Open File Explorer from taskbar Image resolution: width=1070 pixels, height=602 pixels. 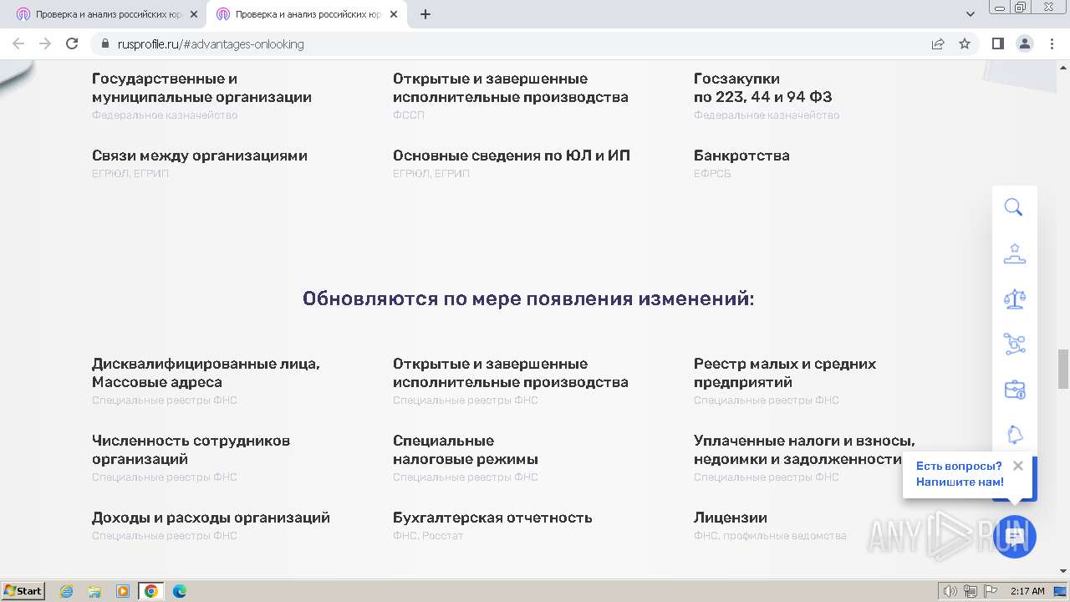click(94, 591)
